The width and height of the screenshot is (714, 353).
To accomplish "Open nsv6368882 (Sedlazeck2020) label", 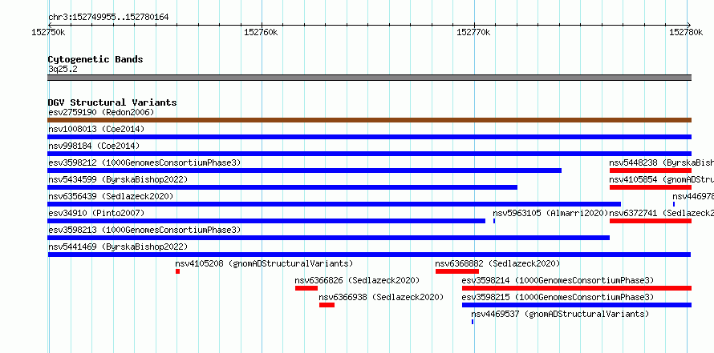I will click(497, 263).
